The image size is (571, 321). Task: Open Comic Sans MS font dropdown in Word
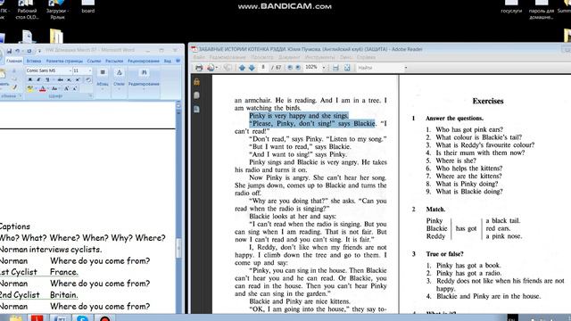[70, 70]
